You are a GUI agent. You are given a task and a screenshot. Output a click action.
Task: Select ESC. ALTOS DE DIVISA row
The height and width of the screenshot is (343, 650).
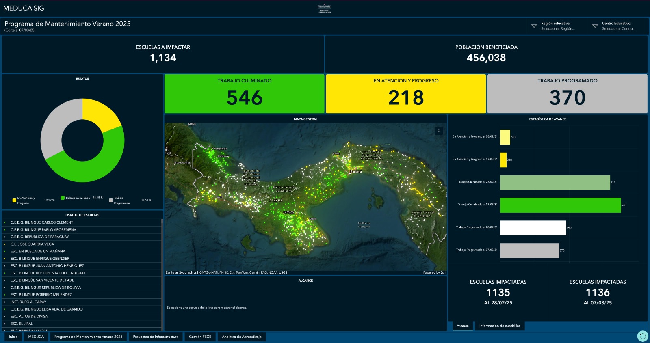pyautogui.click(x=82, y=317)
